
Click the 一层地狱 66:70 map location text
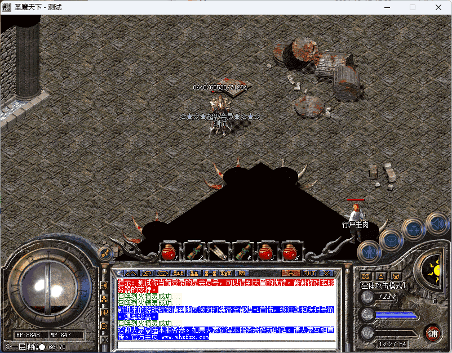36,347
